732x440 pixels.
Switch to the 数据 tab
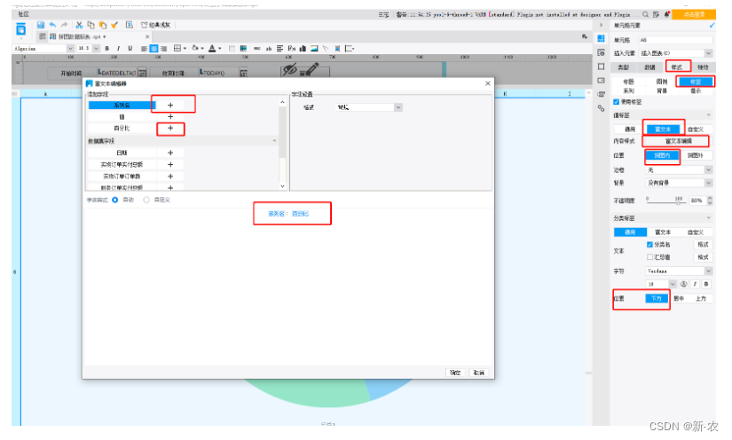pos(649,67)
